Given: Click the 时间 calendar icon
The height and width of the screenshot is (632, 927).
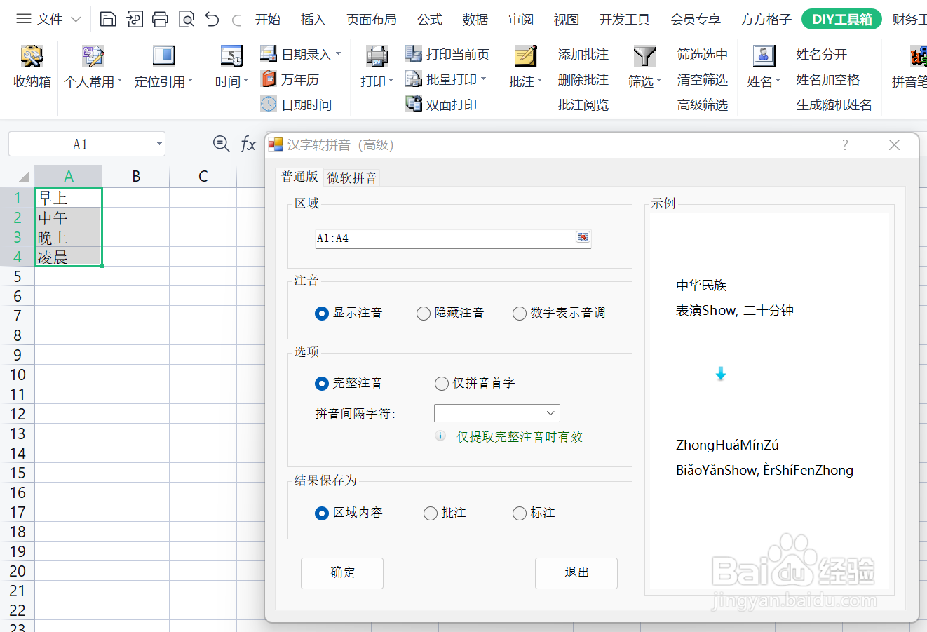Looking at the screenshot, I should click(x=231, y=56).
